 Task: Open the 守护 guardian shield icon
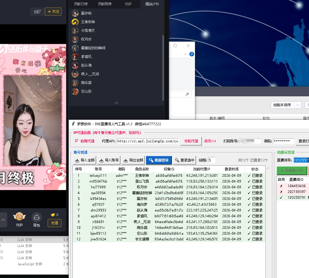coord(19,217)
